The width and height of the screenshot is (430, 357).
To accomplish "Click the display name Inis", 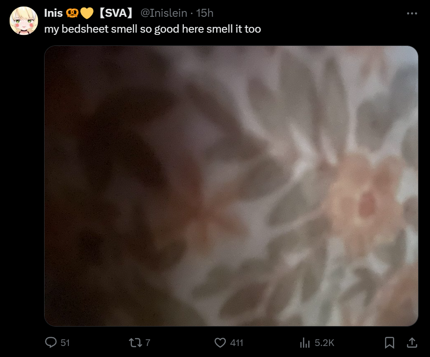I will coord(53,13).
